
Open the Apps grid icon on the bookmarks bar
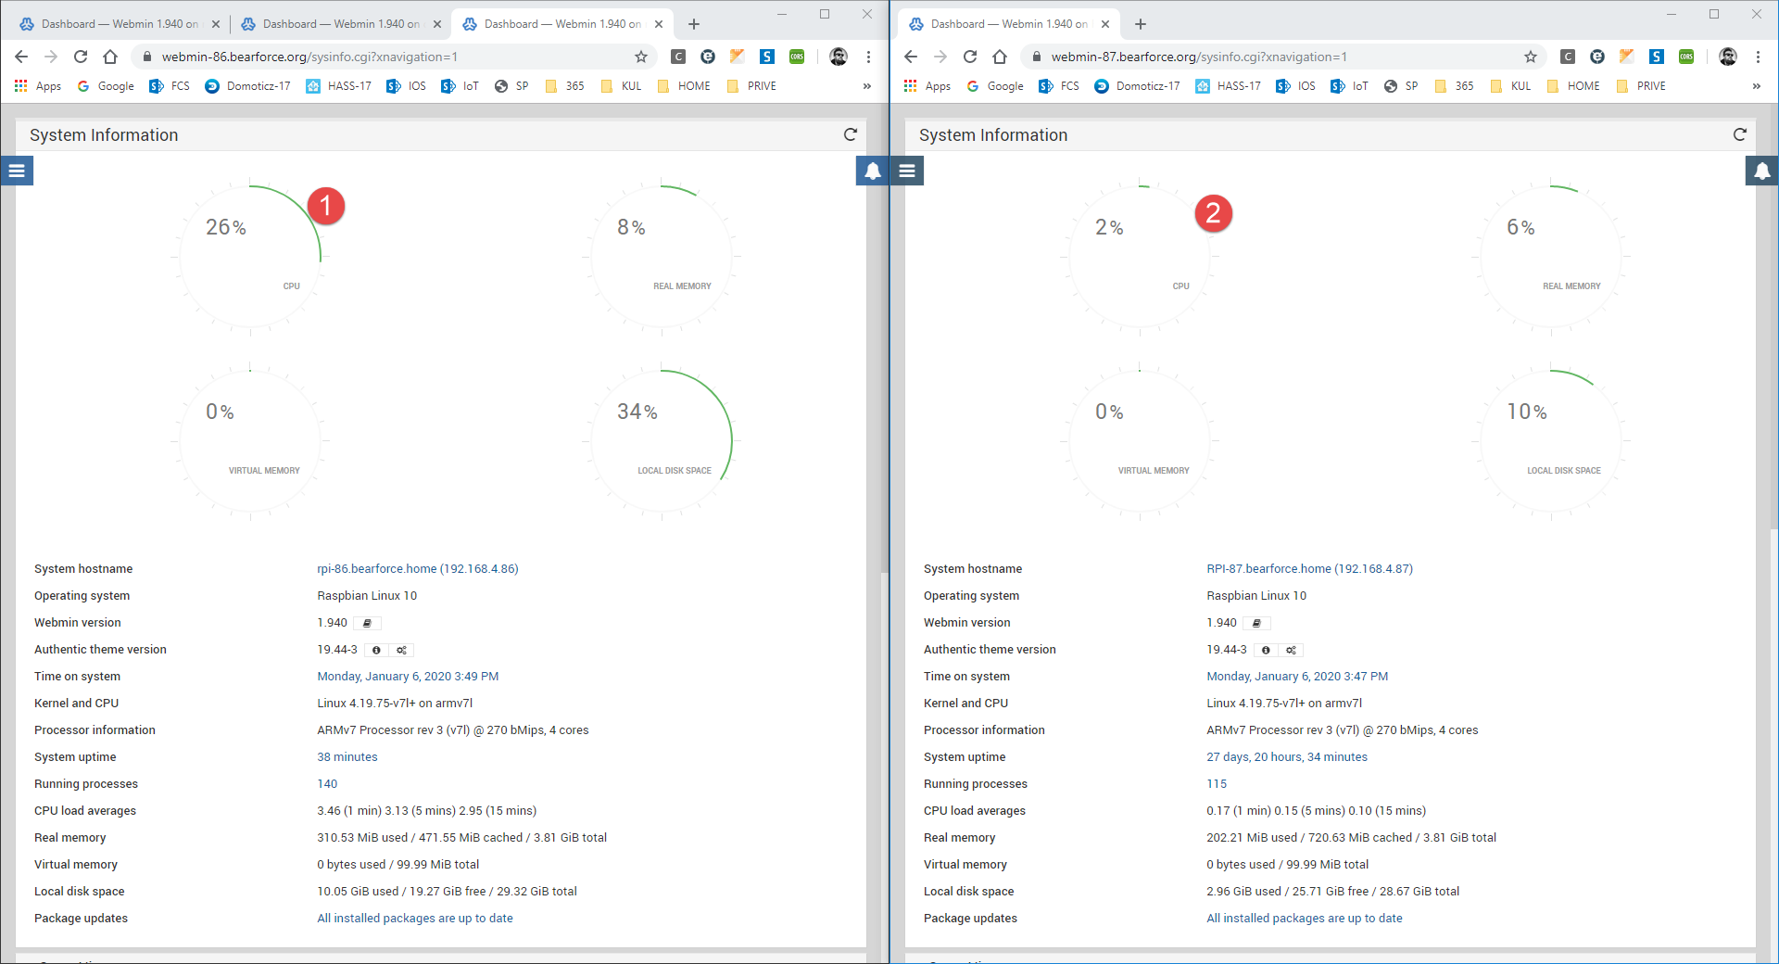tap(19, 86)
